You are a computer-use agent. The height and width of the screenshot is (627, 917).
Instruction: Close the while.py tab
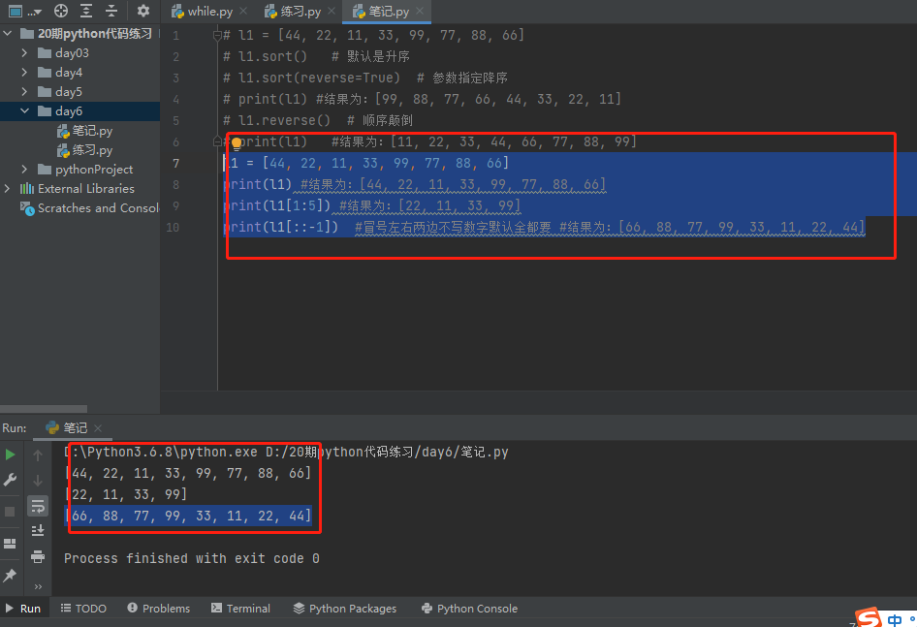click(x=243, y=11)
